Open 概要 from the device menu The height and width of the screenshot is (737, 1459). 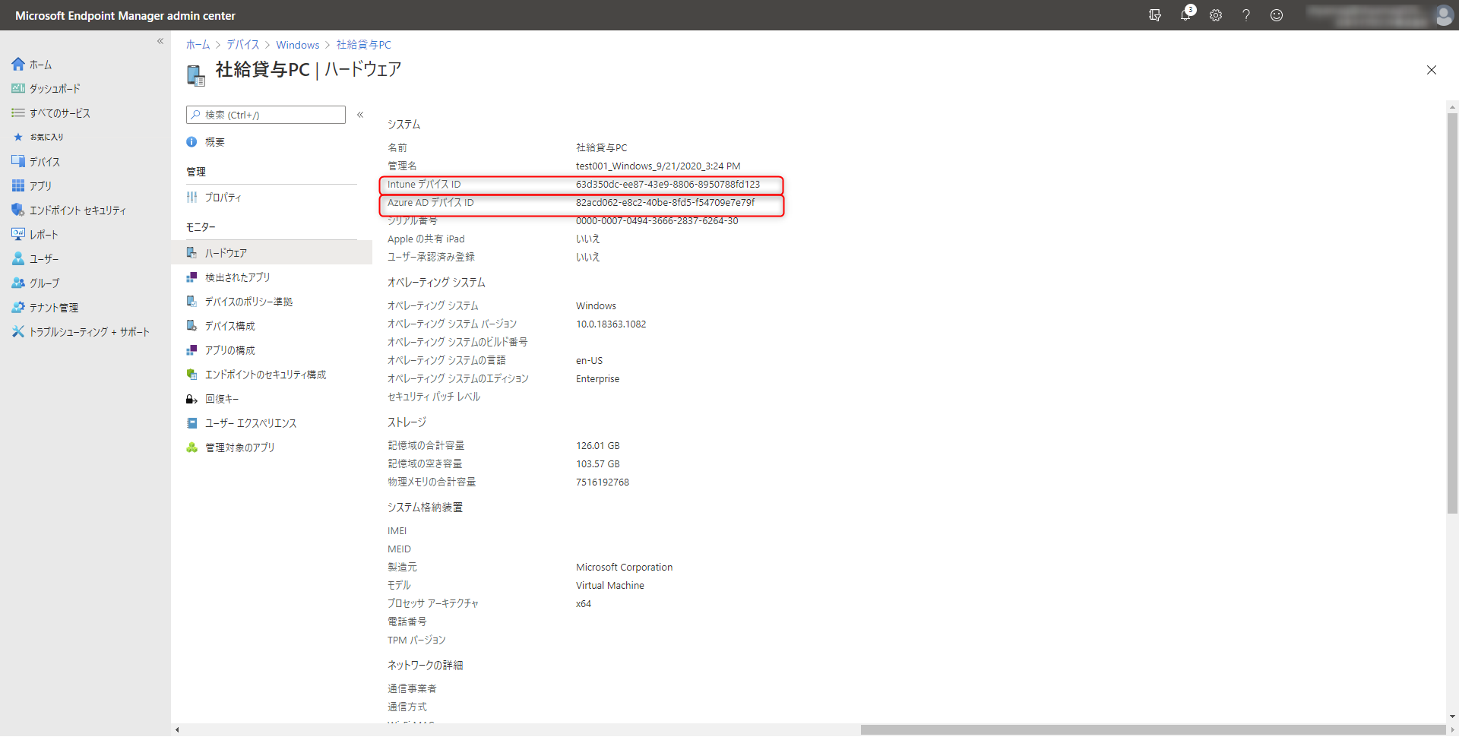point(215,141)
